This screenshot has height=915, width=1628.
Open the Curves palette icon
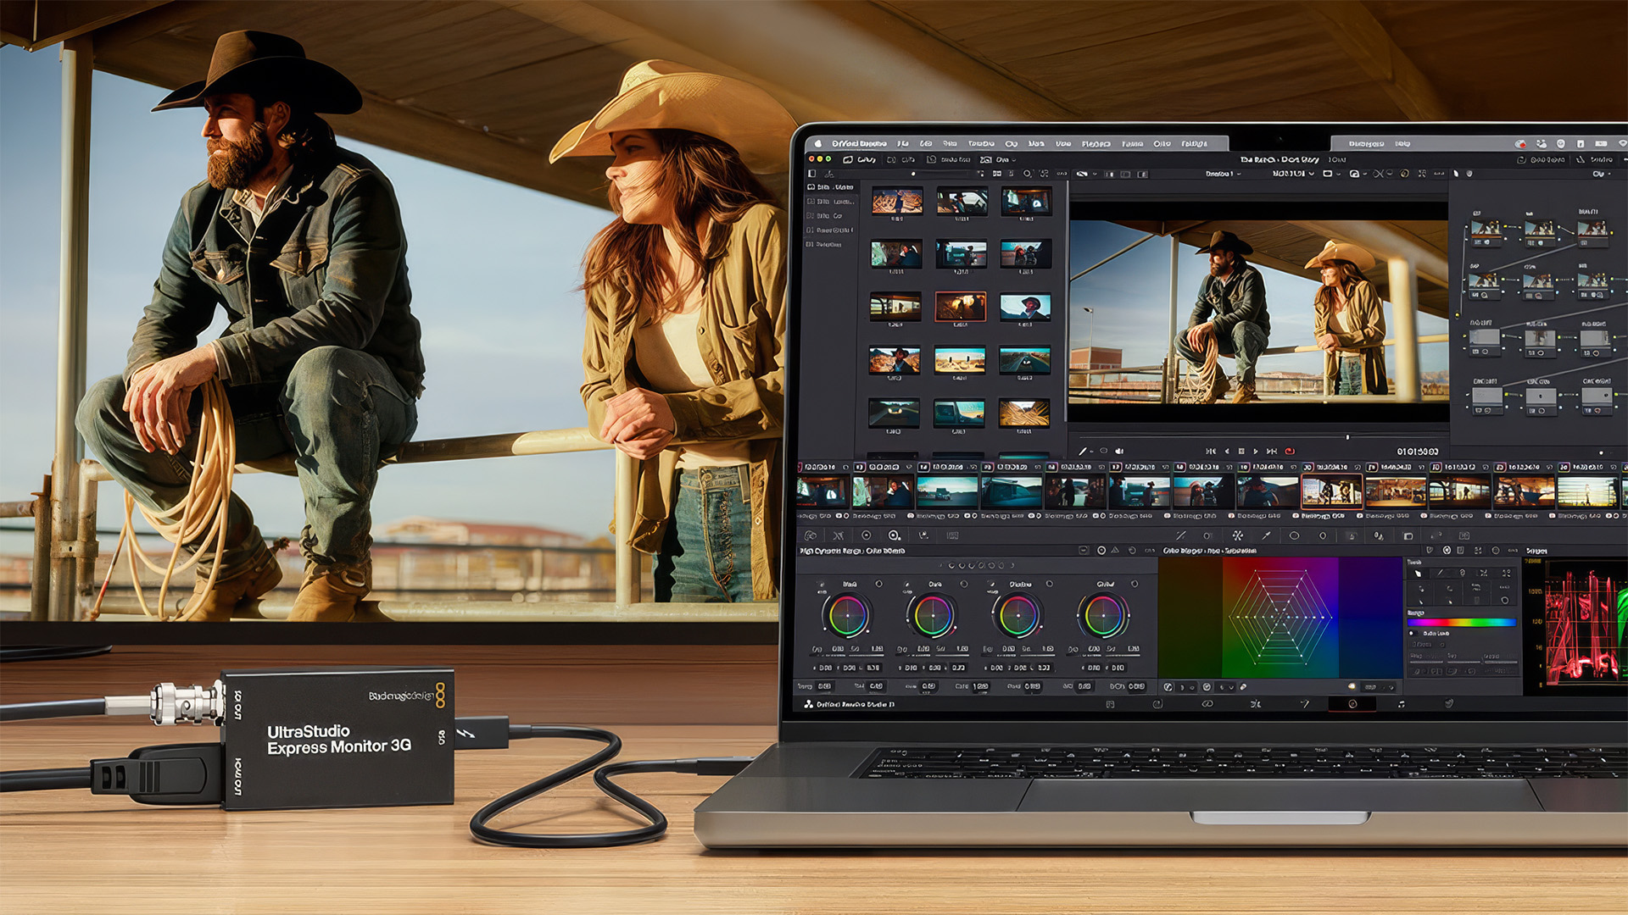(x=1181, y=535)
